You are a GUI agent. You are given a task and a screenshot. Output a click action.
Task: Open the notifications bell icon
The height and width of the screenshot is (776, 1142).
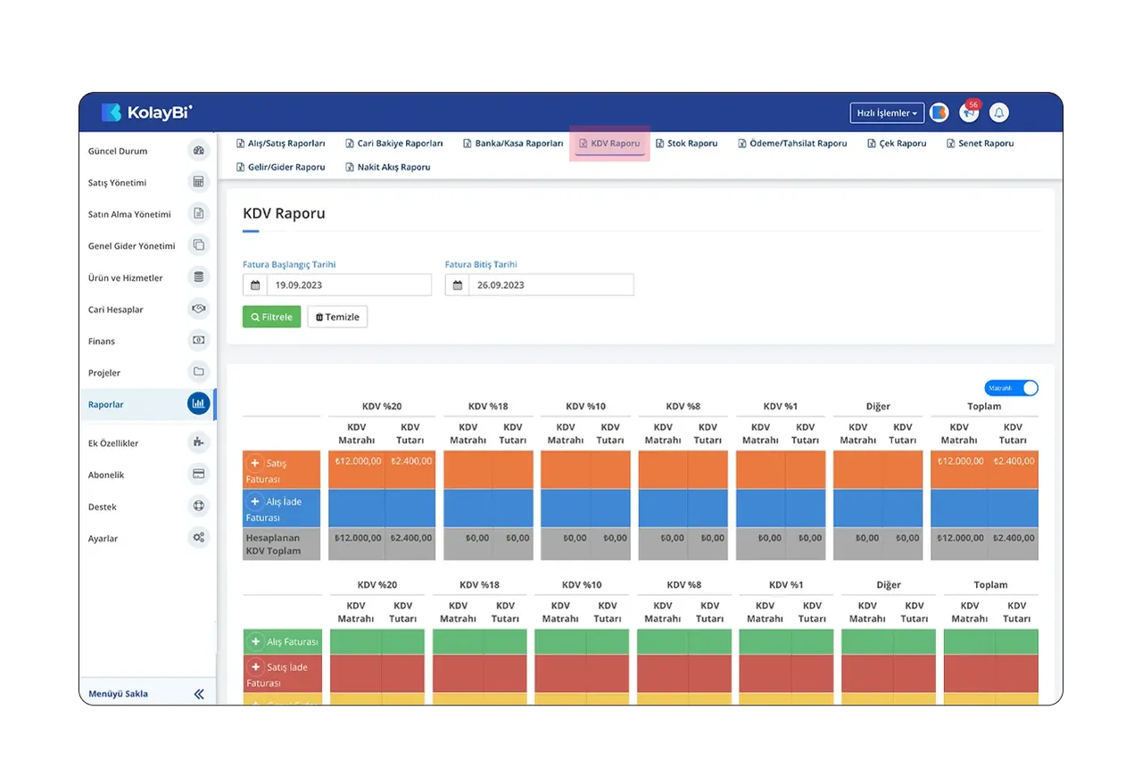pos(999,113)
